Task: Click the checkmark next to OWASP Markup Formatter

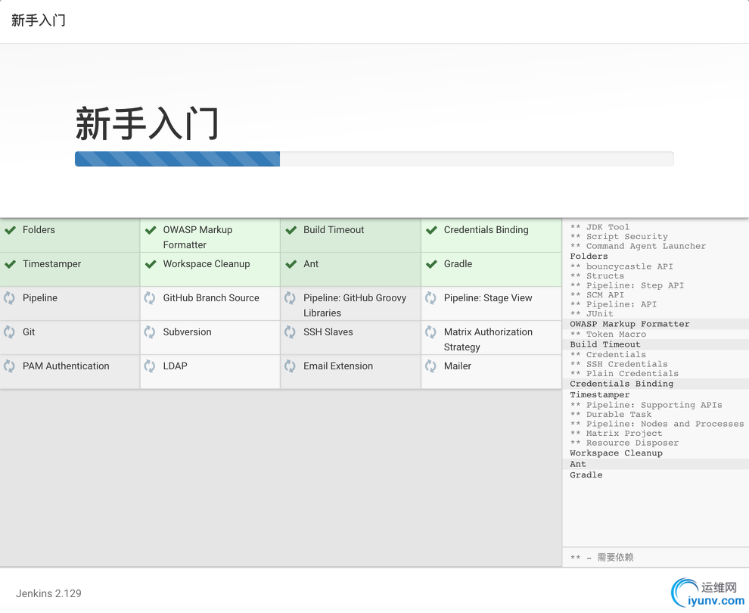Action: 151,230
